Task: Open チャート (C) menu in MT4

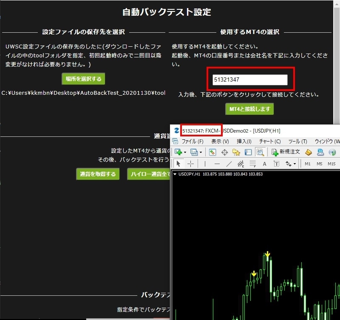Action: (x=270, y=142)
